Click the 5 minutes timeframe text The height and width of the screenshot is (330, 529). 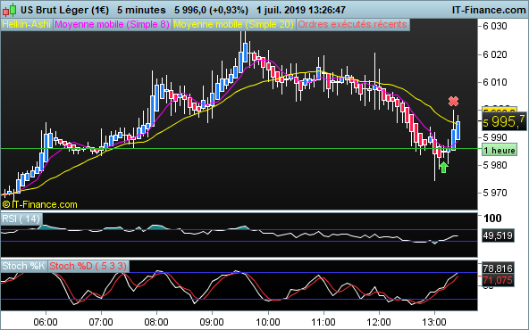point(141,10)
